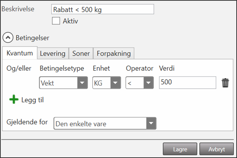Click the Betingelser section heading text
Screen dimensions: 237x158
pyautogui.click(x=32, y=38)
